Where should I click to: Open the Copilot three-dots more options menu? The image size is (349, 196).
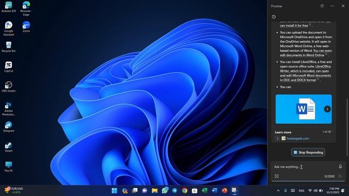pos(332,6)
